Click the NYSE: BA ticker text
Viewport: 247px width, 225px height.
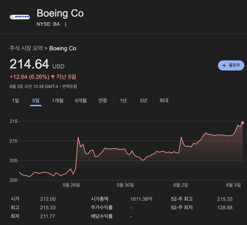pyautogui.click(x=48, y=24)
